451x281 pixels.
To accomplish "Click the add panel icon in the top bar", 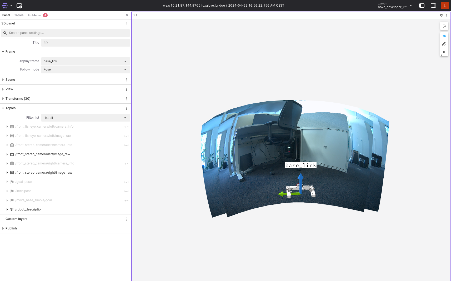I will [x=19, y=6].
